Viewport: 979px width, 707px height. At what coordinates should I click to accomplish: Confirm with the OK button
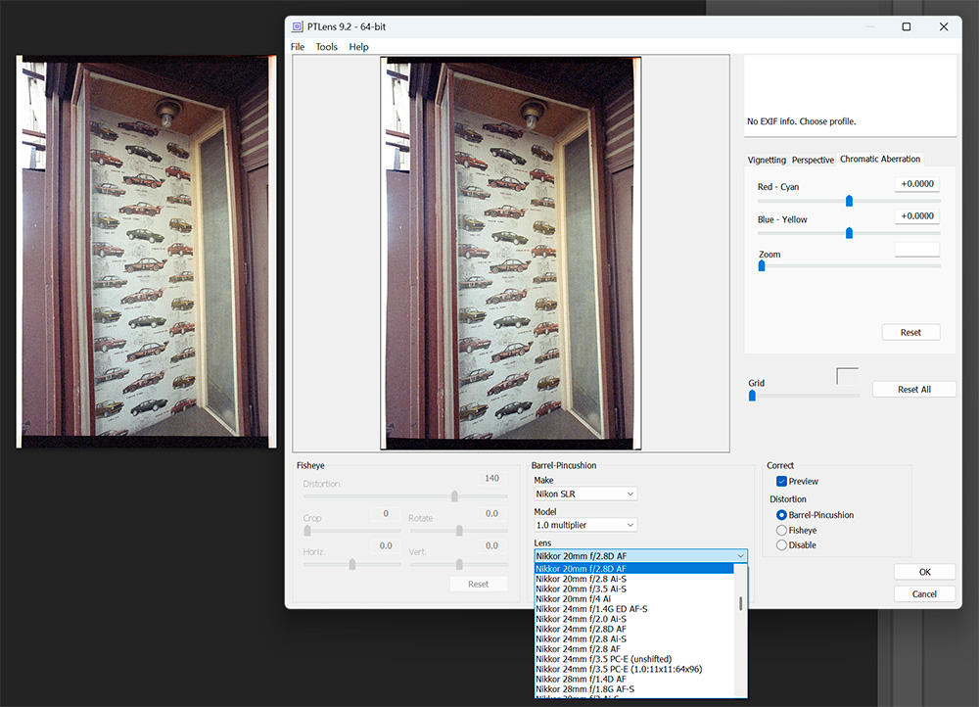[925, 572]
